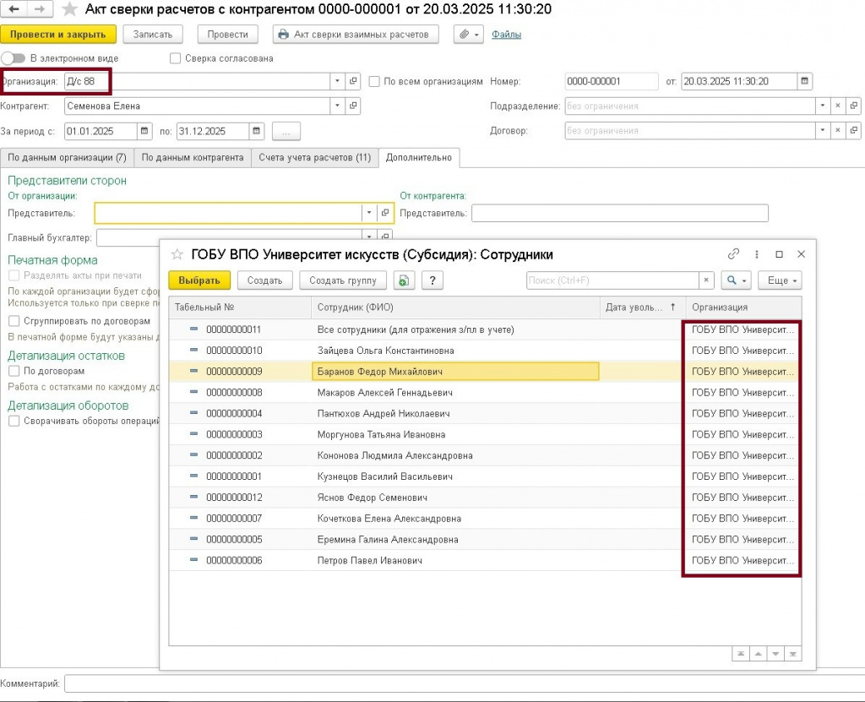Copy link using chain icon in dialog
The width and height of the screenshot is (865, 702).
(733, 254)
